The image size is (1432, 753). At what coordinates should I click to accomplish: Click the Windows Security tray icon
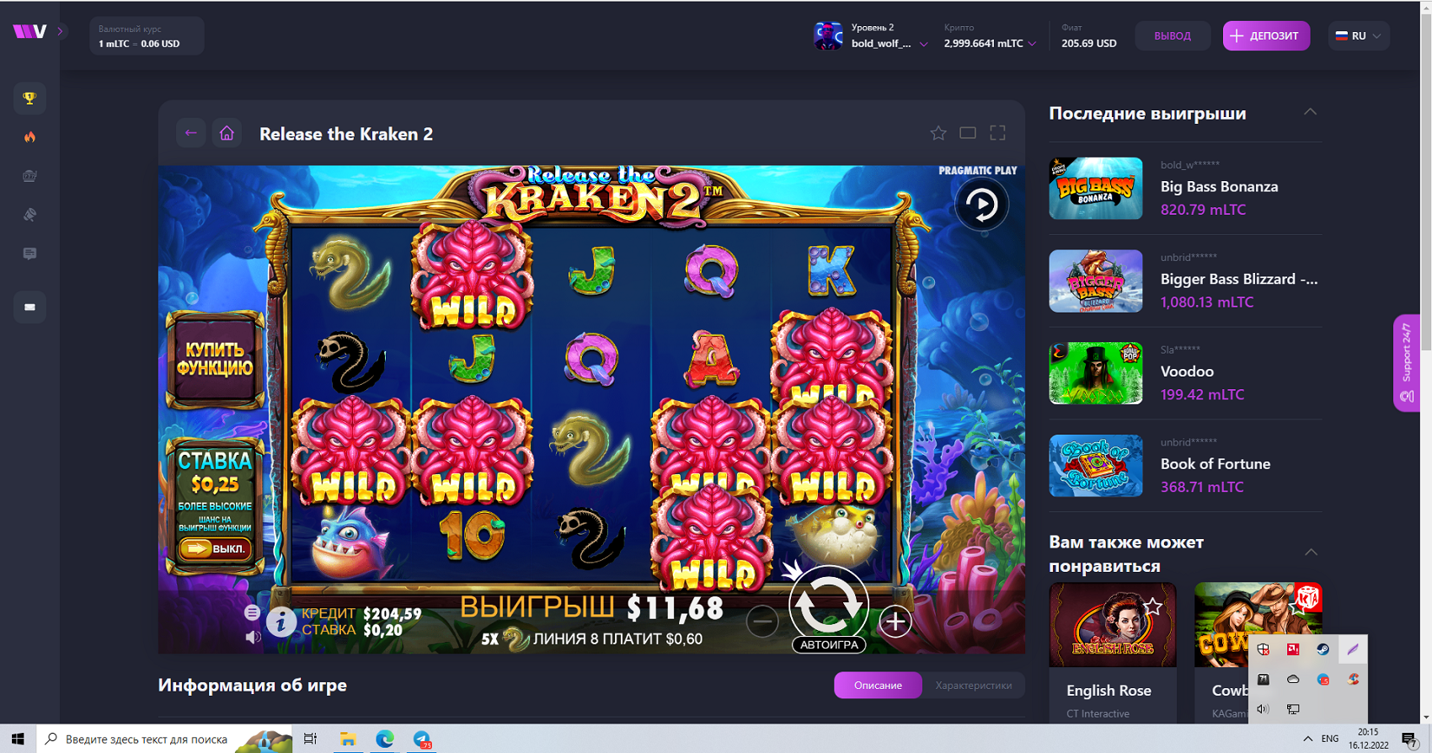point(1264,649)
